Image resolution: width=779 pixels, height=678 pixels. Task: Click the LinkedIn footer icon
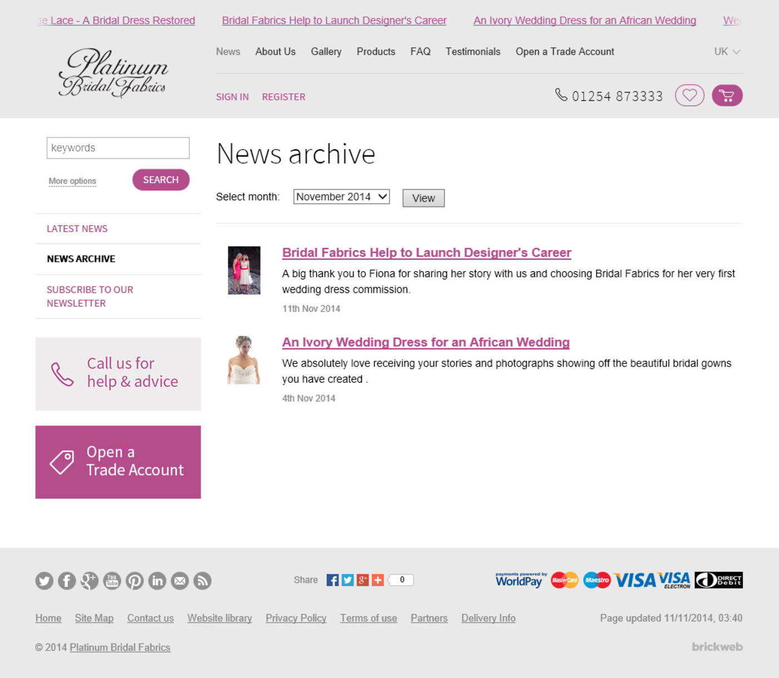[157, 581]
